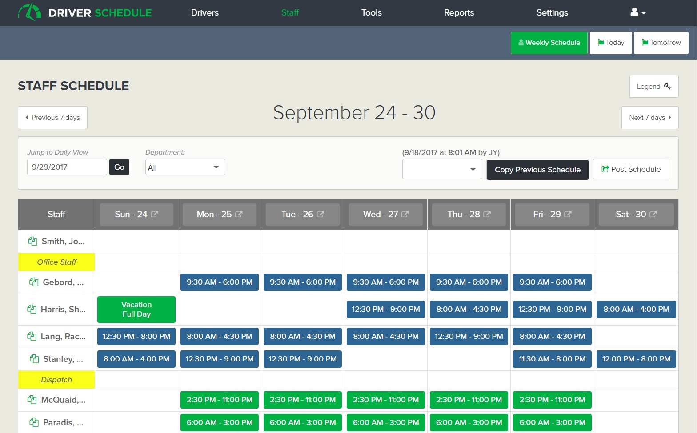Image resolution: width=697 pixels, height=433 pixels.
Task: Select Gebord Monday 9:30 AM - 6:00 PM shift
Action: coord(220,282)
